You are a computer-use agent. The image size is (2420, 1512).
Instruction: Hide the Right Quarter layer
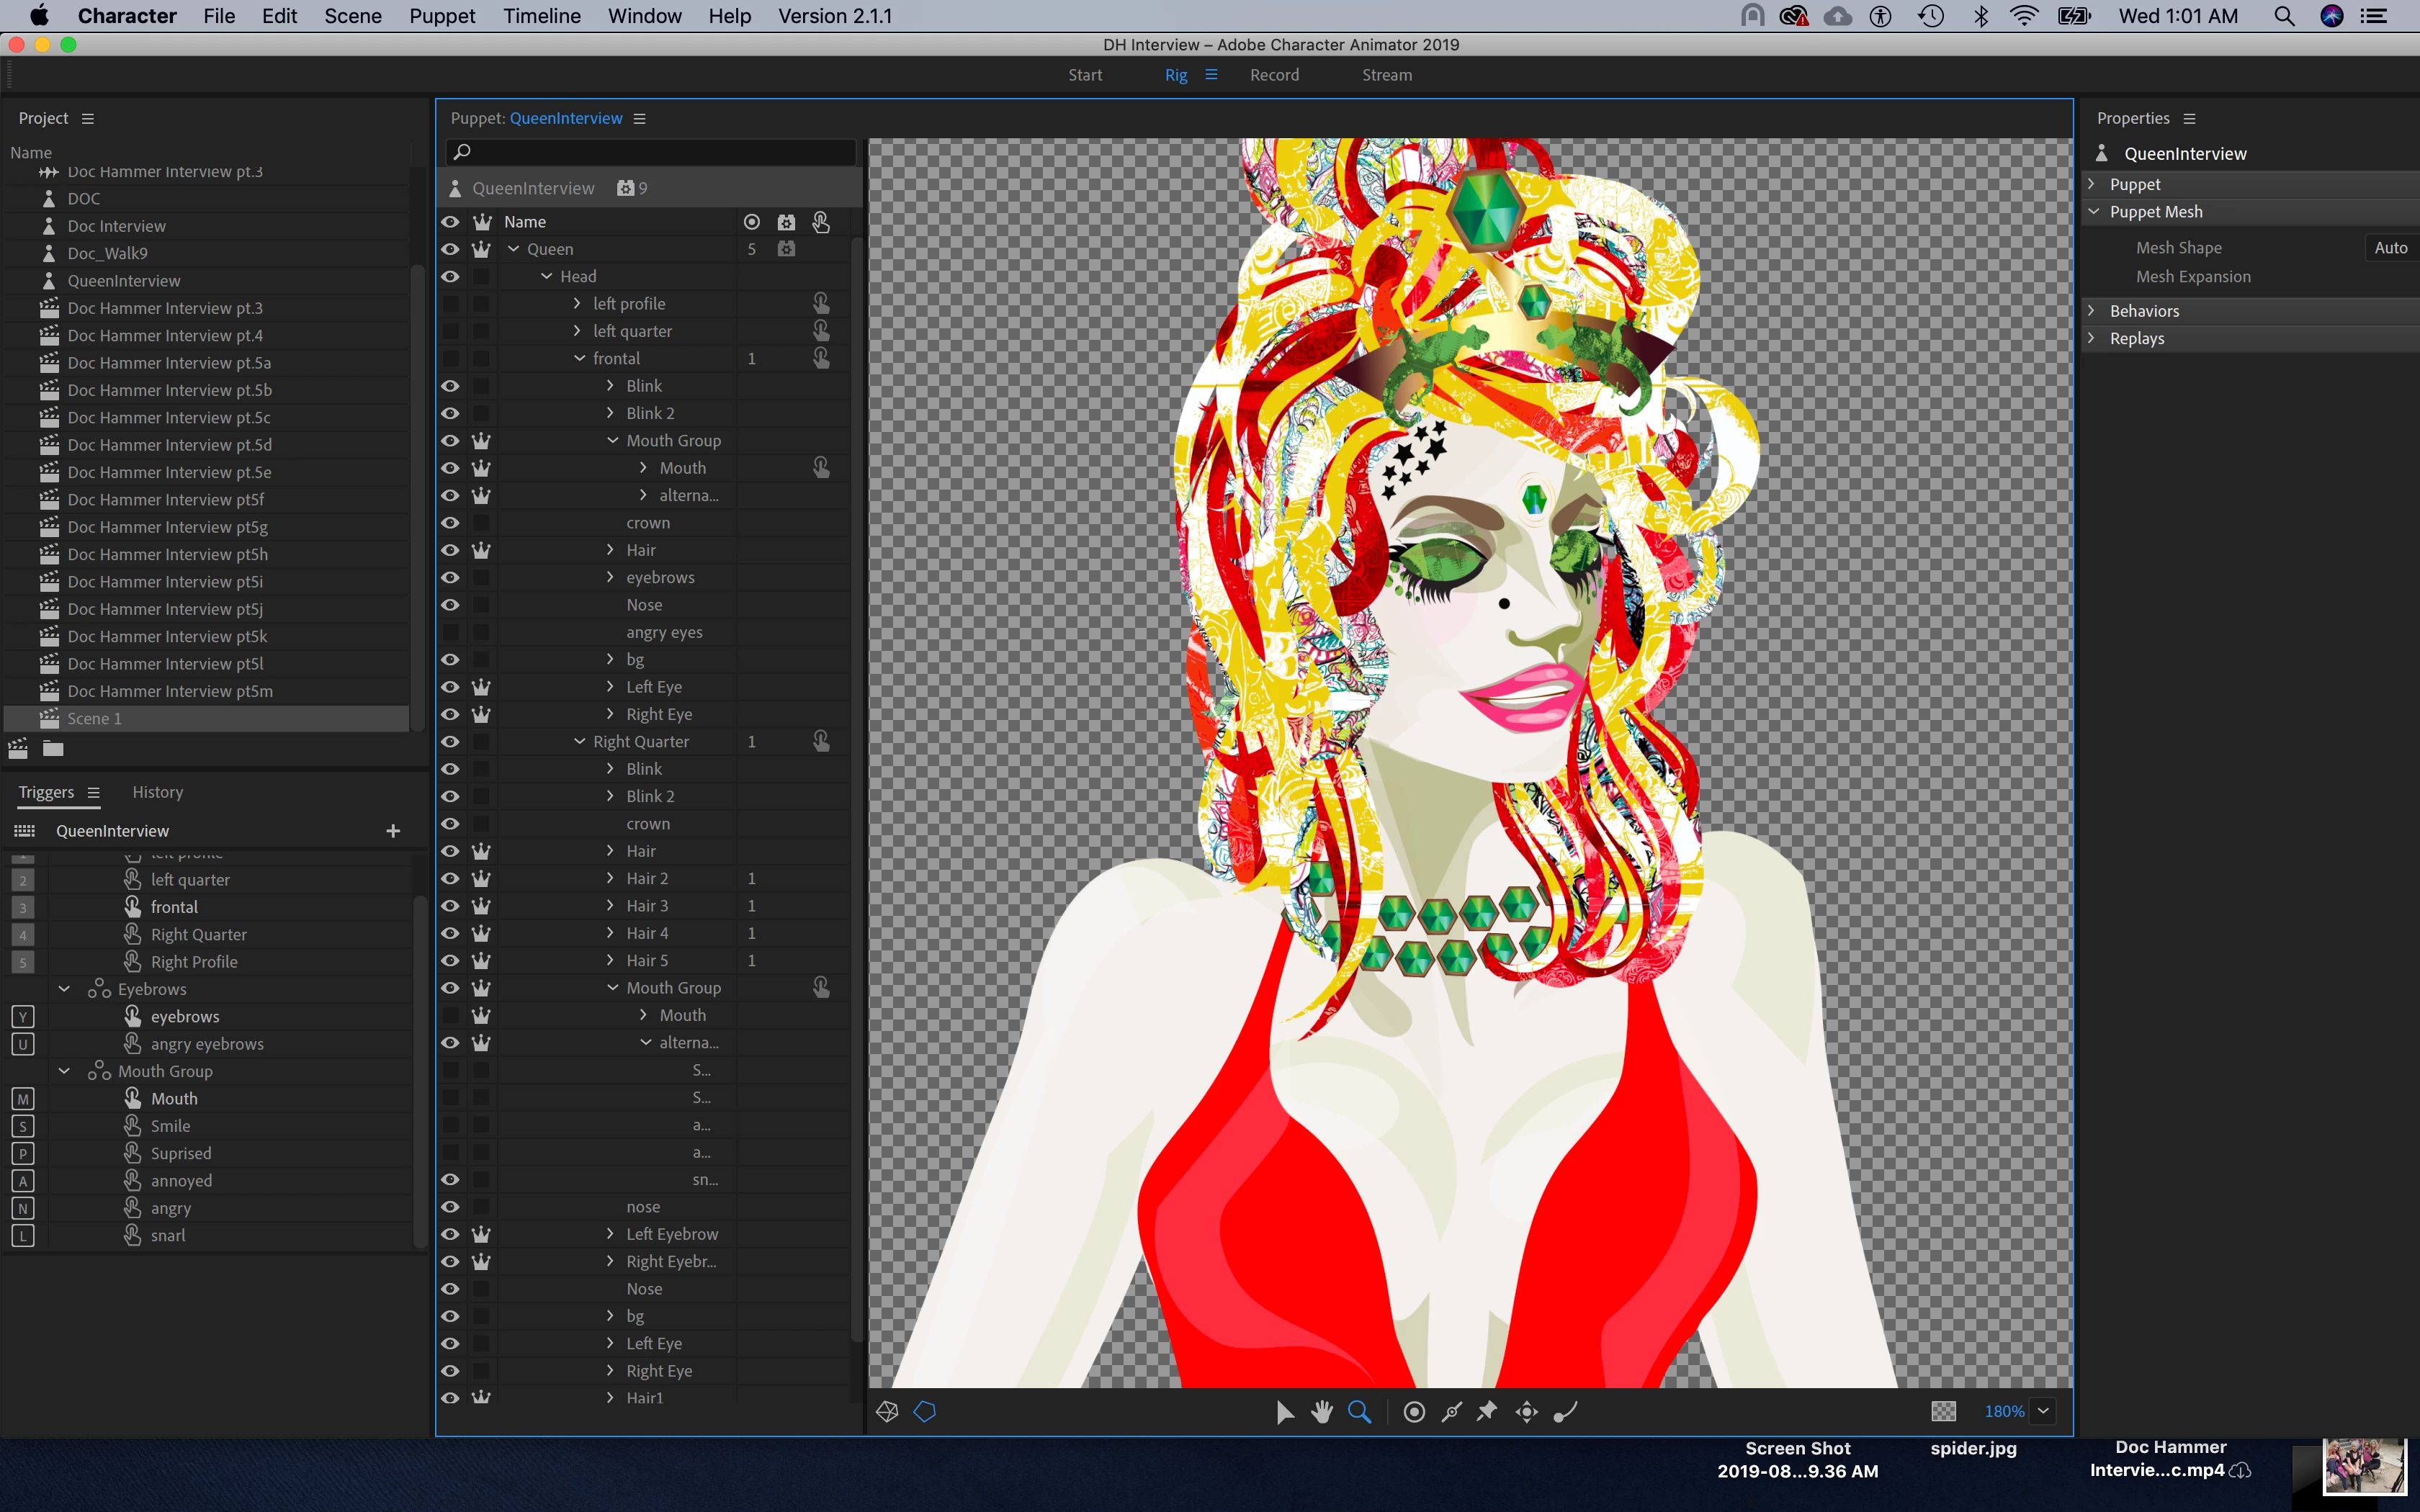click(x=451, y=741)
